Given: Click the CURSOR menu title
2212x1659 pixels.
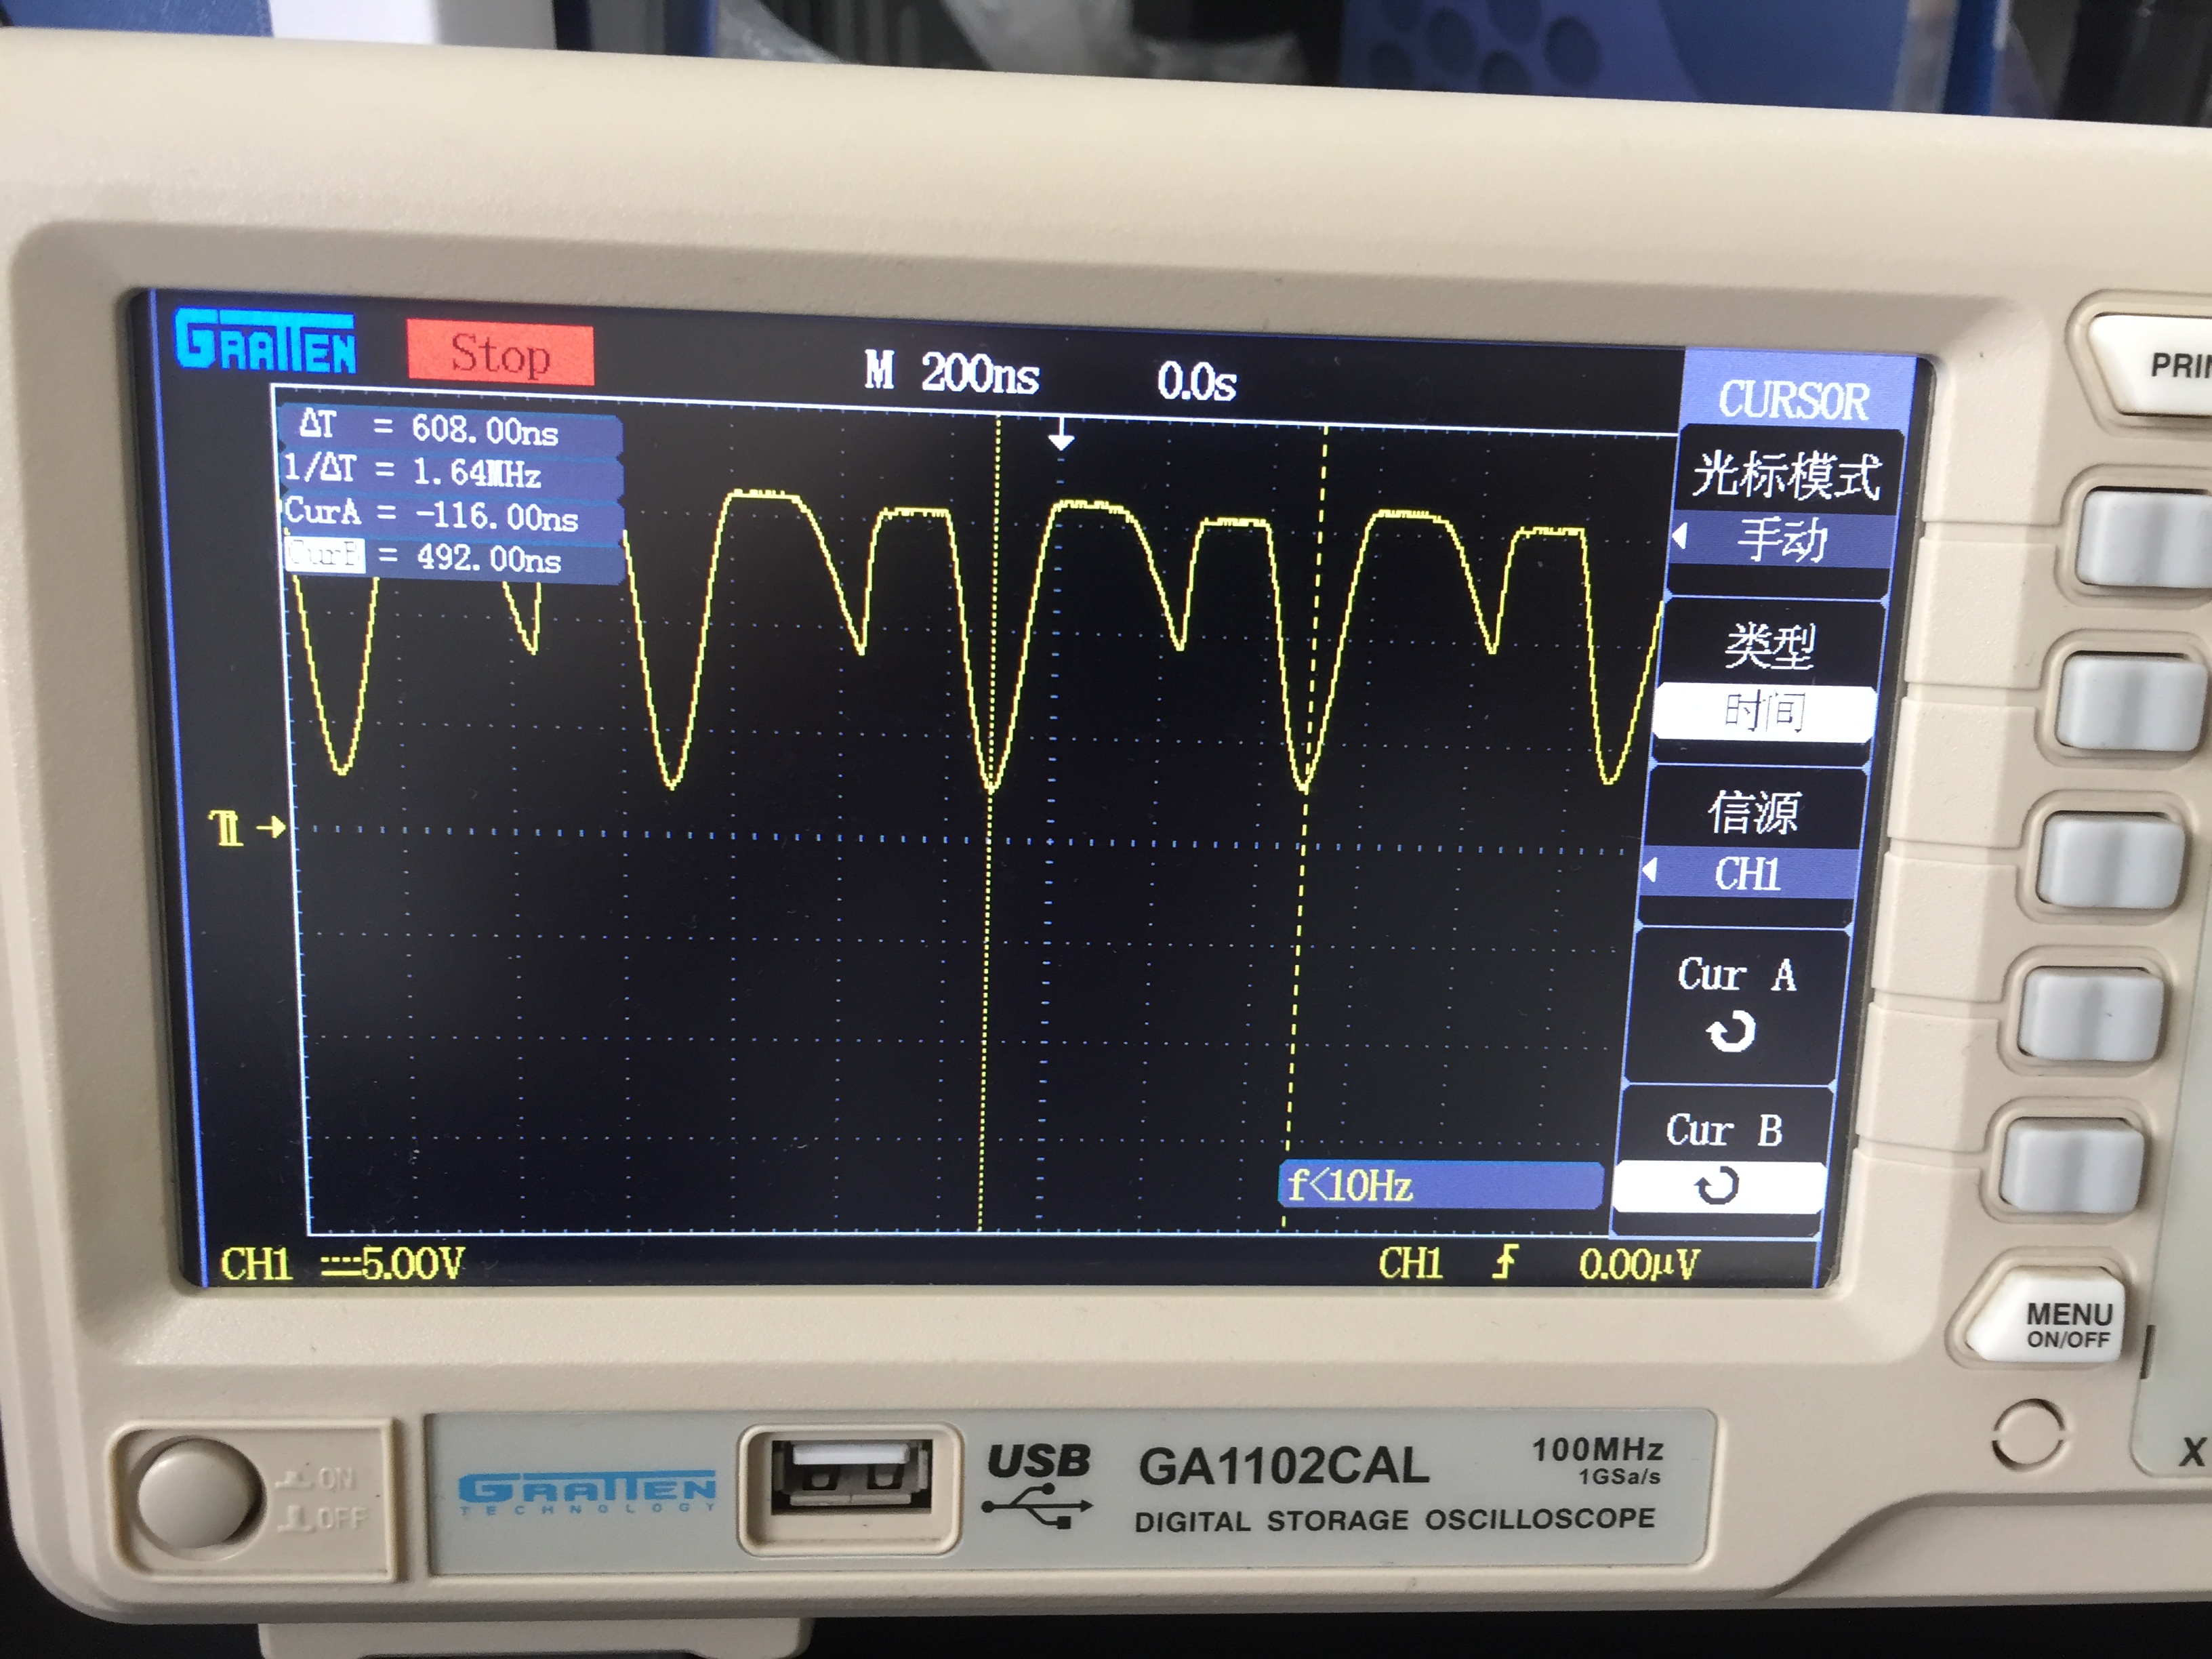Looking at the screenshot, I should pos(1793,401).
